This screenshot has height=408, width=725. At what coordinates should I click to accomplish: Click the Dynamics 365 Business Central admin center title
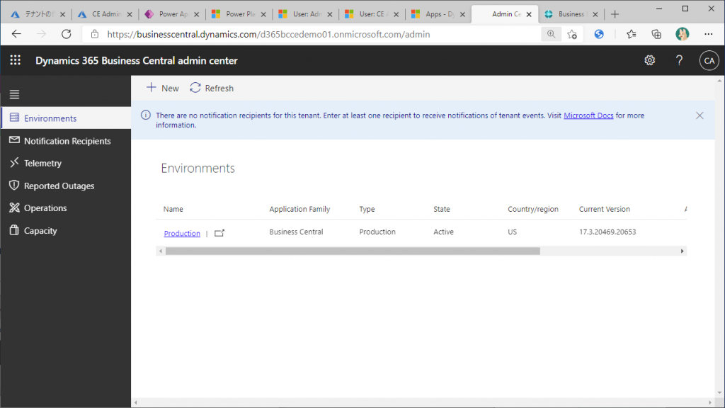137,61
